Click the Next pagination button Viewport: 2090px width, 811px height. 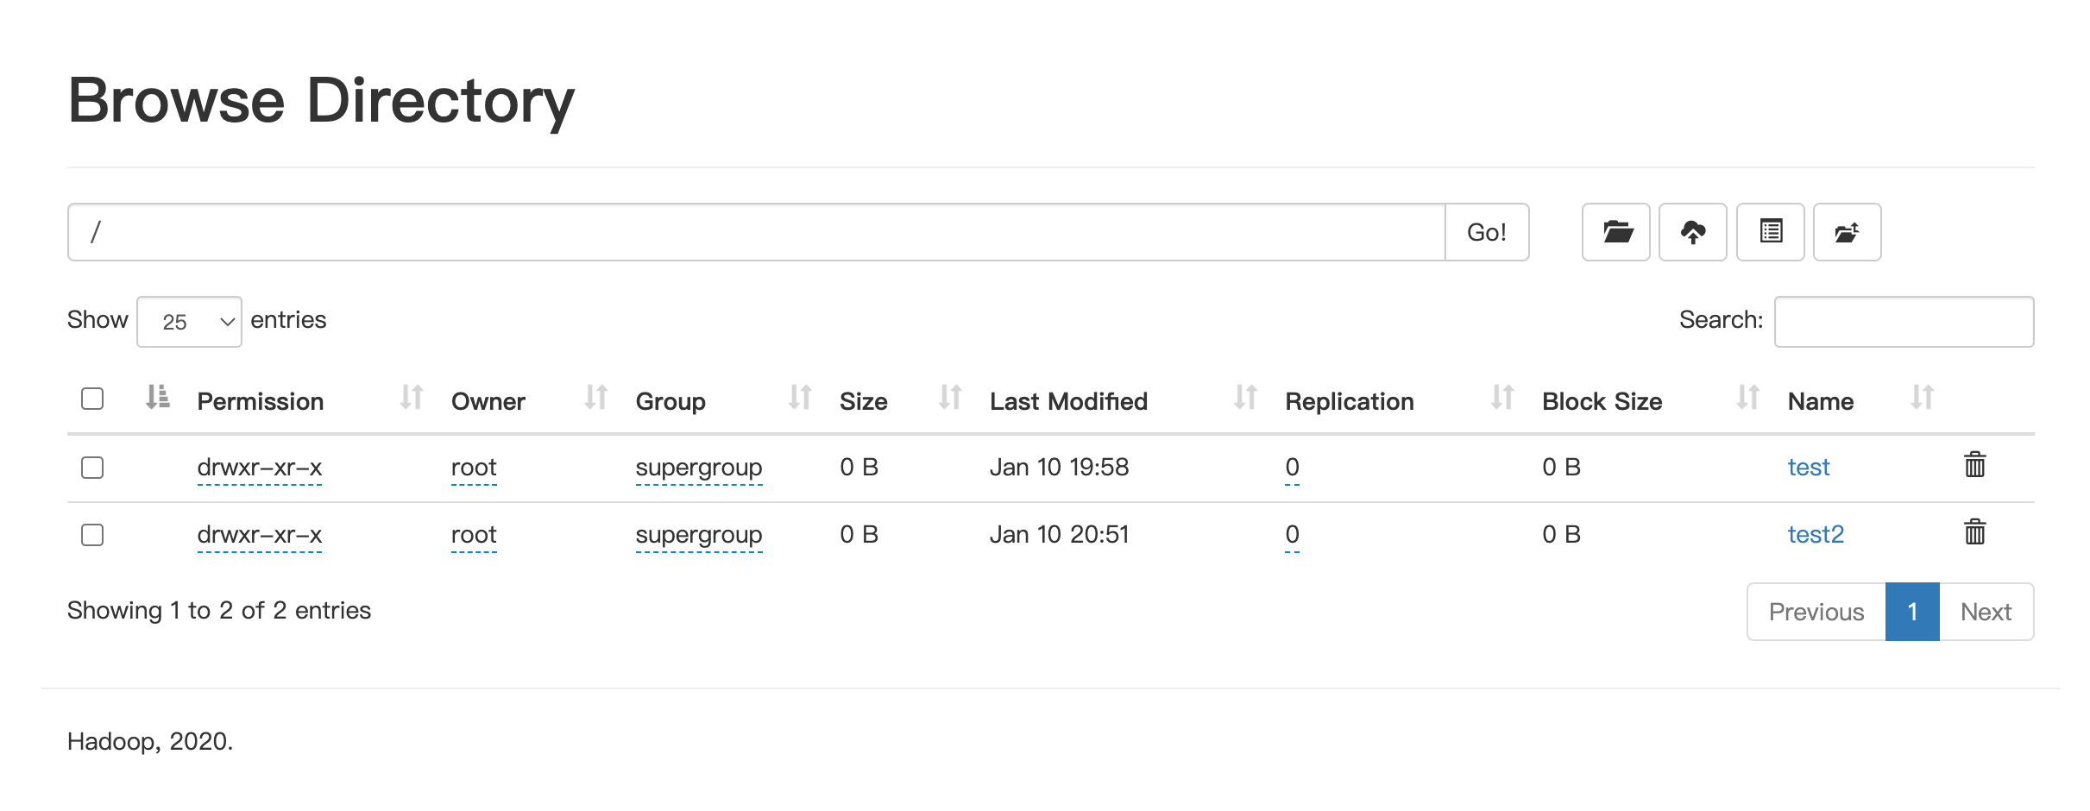[1986, 612]
